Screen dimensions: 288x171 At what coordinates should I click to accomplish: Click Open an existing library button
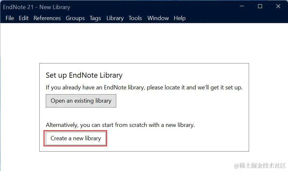pos(81,101)
